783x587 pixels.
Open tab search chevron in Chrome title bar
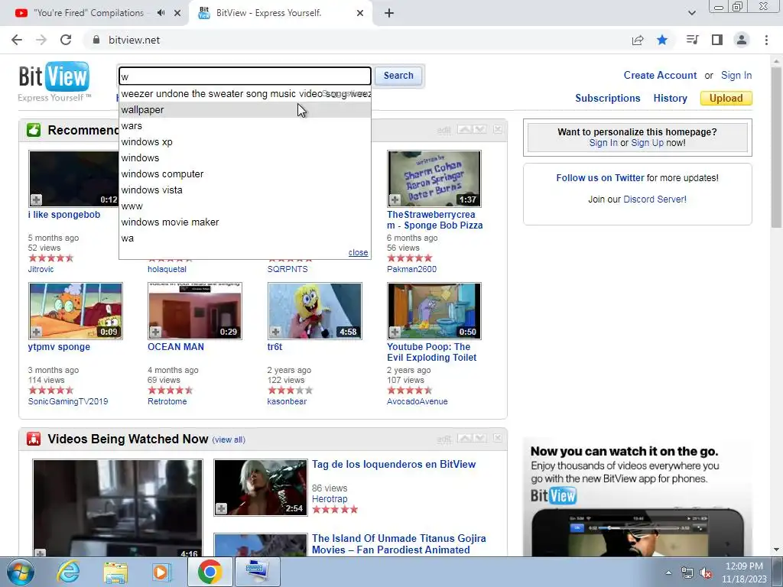pos(691,13)
